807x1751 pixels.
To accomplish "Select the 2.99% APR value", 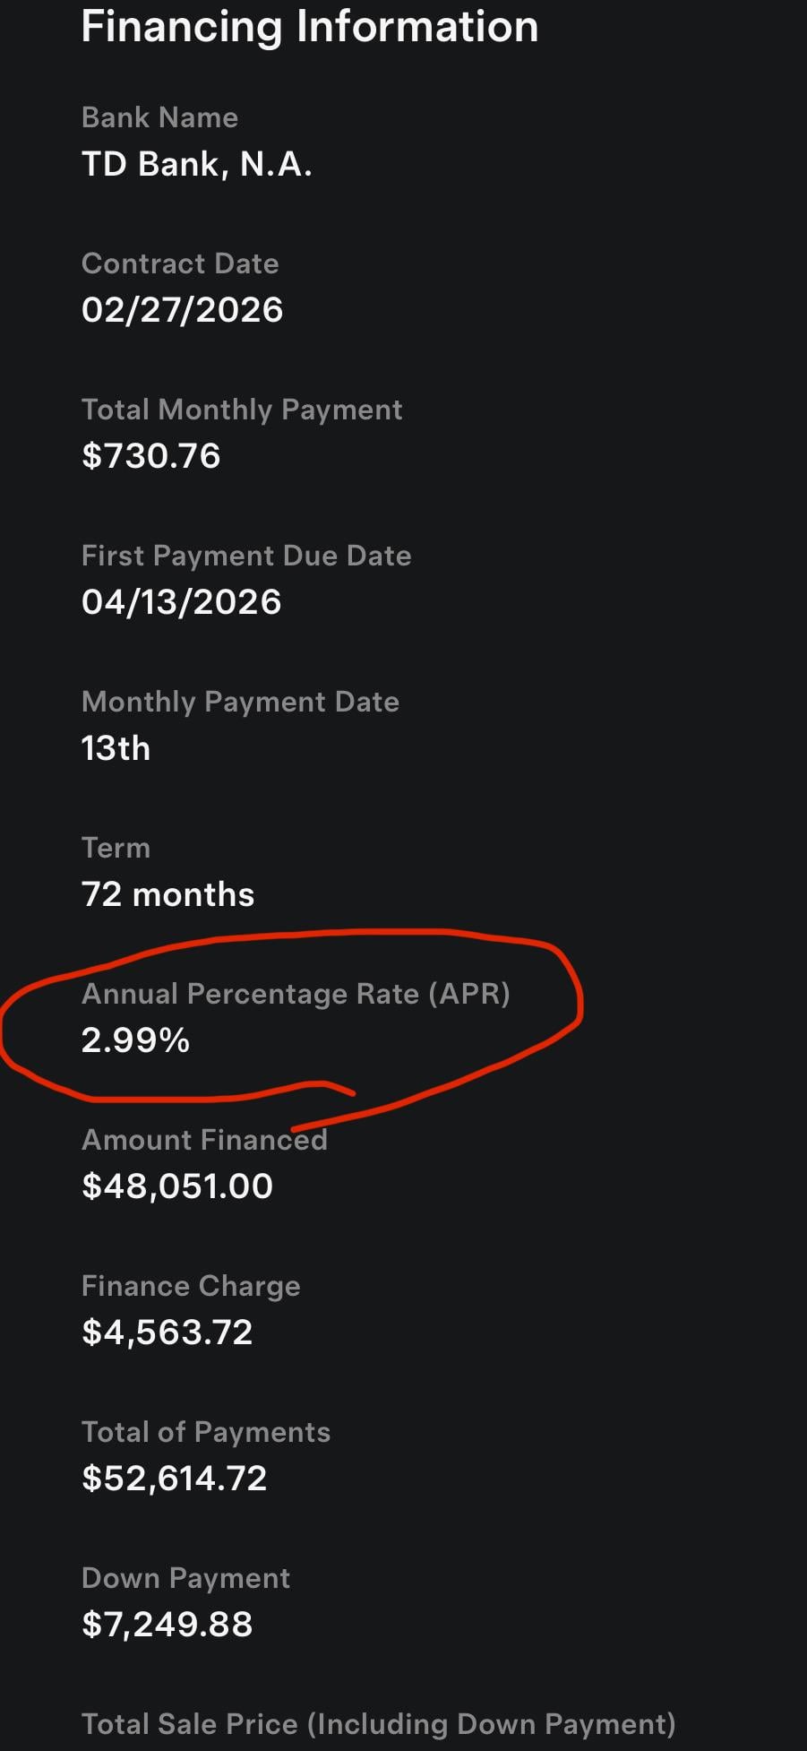I will [135, 1040].
